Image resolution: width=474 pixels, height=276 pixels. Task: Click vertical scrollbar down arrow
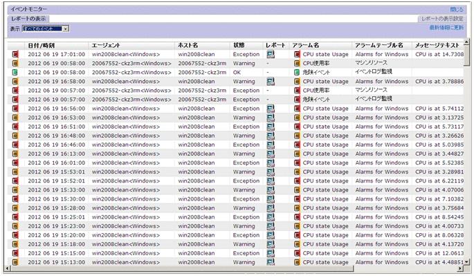click(467, 262)
